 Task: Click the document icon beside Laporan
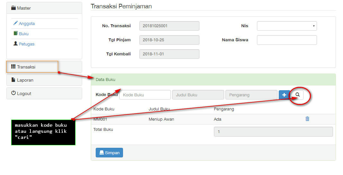pyautogui.click(x=13, y=80)
